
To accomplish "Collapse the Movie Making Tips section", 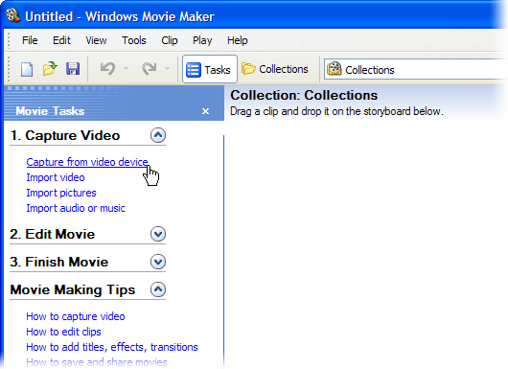I will click(158, 289).
